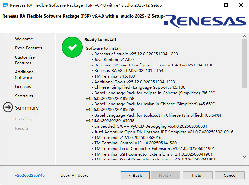This screenshot has width=249, height=185.
Task: Click scrollbar down arrow in software list
Action: (244, 157)
